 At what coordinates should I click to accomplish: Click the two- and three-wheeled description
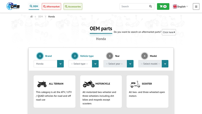147,94
